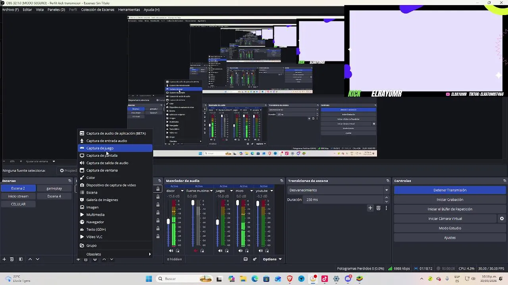Open juegos track dropdown arrow
Image resolution: width=508 pixels, height=285 pixels.
tap(231, 191)
